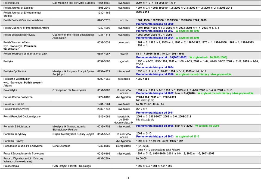Click Czasopismo dla Nauczycieli subtitle
The width and height of the screenshot is (261, 179).
click(x=69, y=90)
